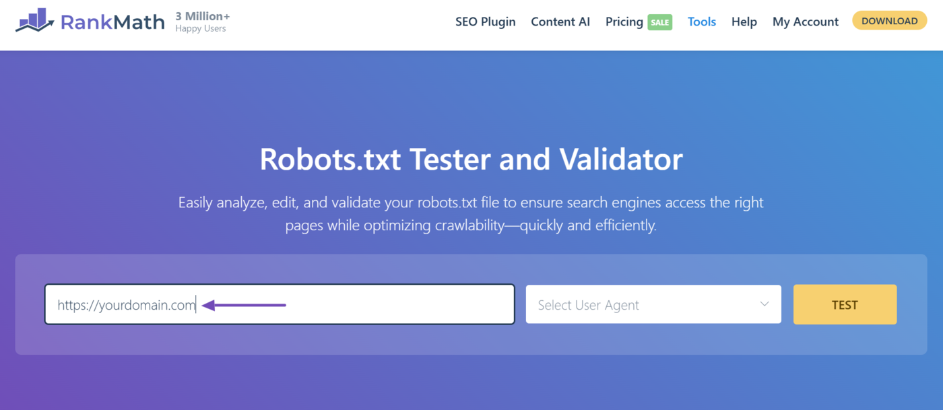Viewport: 943px width, 410px height.
Task: Click the DOWNLOAD button
Action: (x=889, y=20)
